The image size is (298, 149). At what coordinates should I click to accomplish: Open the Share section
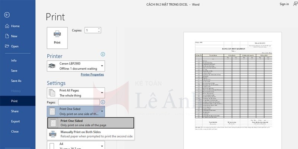(x=15, y=111)
